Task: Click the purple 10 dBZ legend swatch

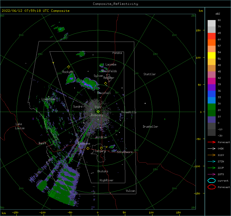Action: pyautogui.click(x=211, y=119)
